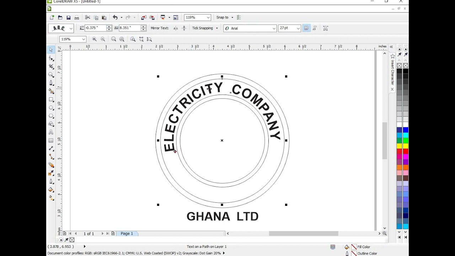The image size is (455, 256).
Task: Toggle Italic text formatting
Action: tap(315, 28)
